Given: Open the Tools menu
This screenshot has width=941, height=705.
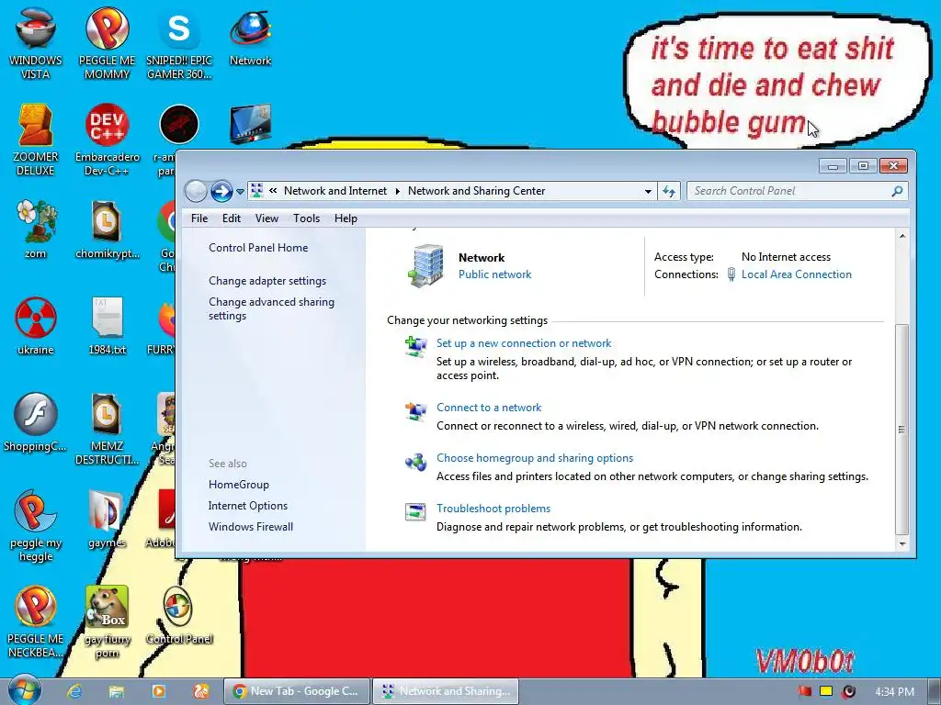Looking at the screenshot, I should (306, 218).
